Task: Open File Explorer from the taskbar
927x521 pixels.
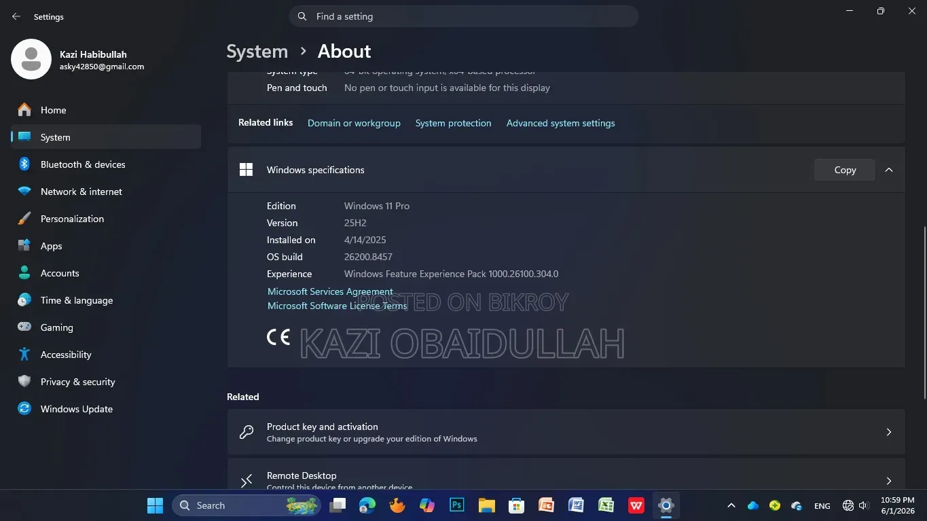Action: click(487, 505)
